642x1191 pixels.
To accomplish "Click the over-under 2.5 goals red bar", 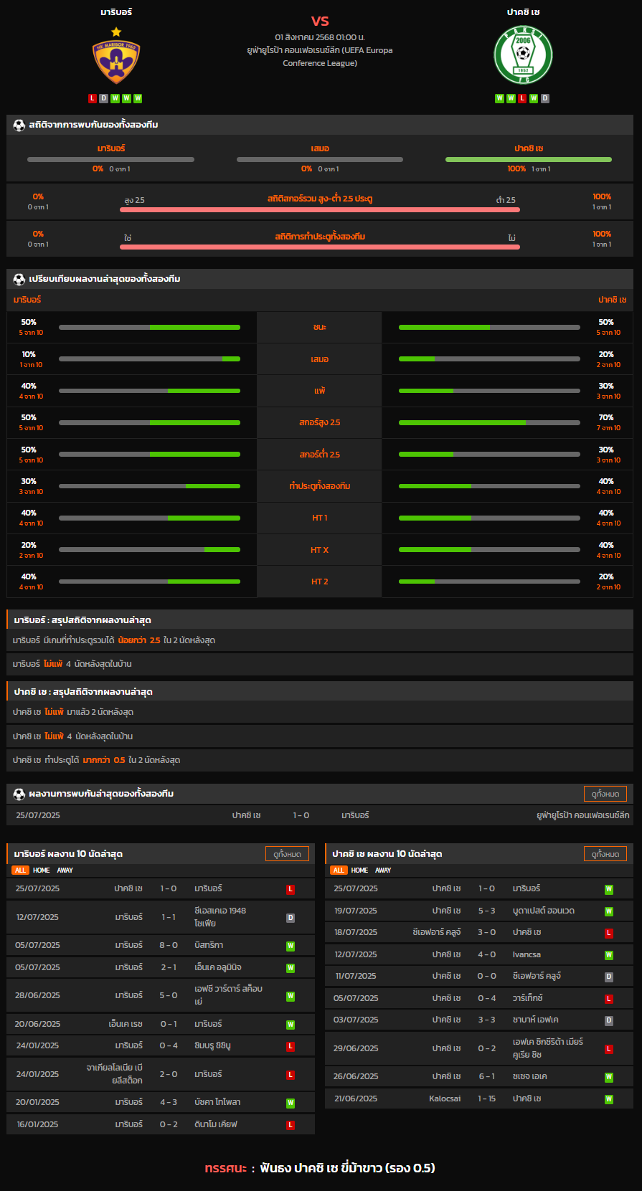I will point(320,209).
